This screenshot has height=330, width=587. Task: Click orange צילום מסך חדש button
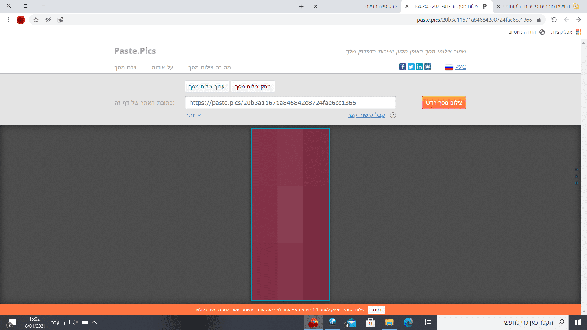coord(444,103)
